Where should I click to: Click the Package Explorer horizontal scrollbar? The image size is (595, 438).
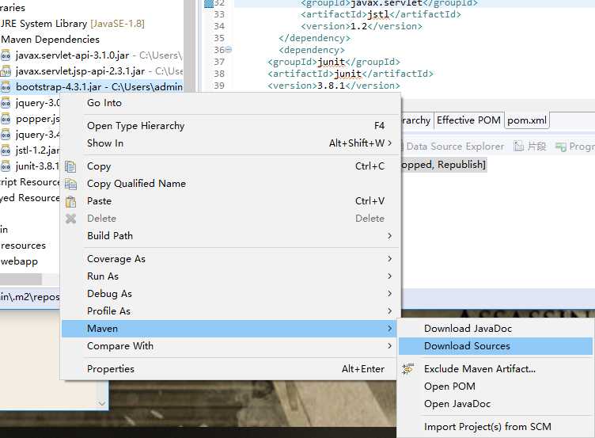tap(21, 280)
